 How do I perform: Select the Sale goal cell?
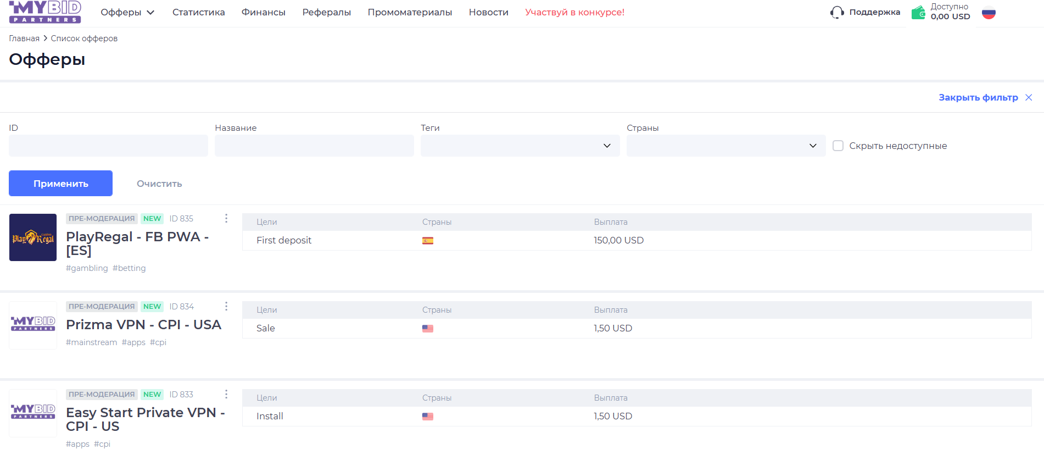tap(266, 328)
